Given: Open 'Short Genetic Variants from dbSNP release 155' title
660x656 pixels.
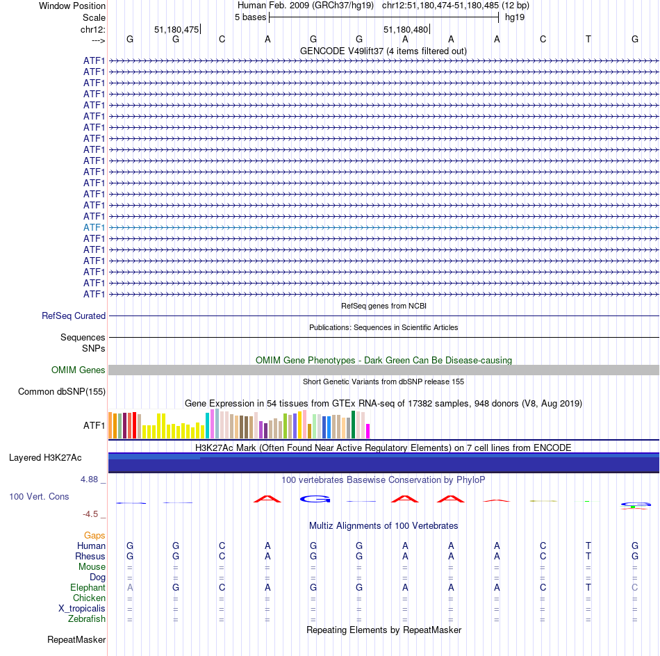Looking at the screenshot, I should pyautogui.click(x=383, y=382).
